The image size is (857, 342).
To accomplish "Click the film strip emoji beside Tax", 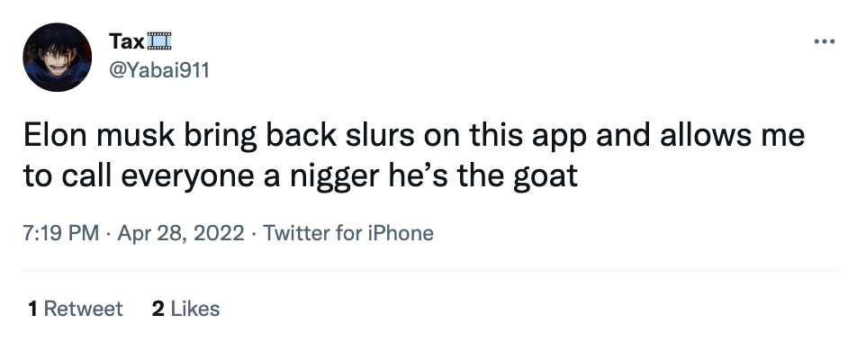I will coord(159,41).
